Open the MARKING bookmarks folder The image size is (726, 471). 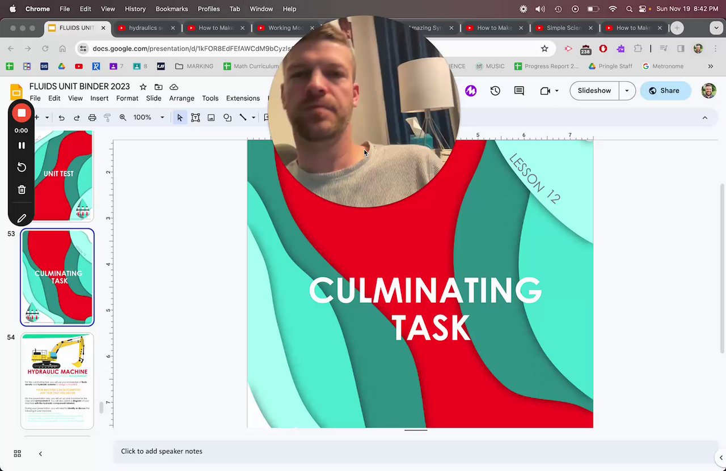194,66
